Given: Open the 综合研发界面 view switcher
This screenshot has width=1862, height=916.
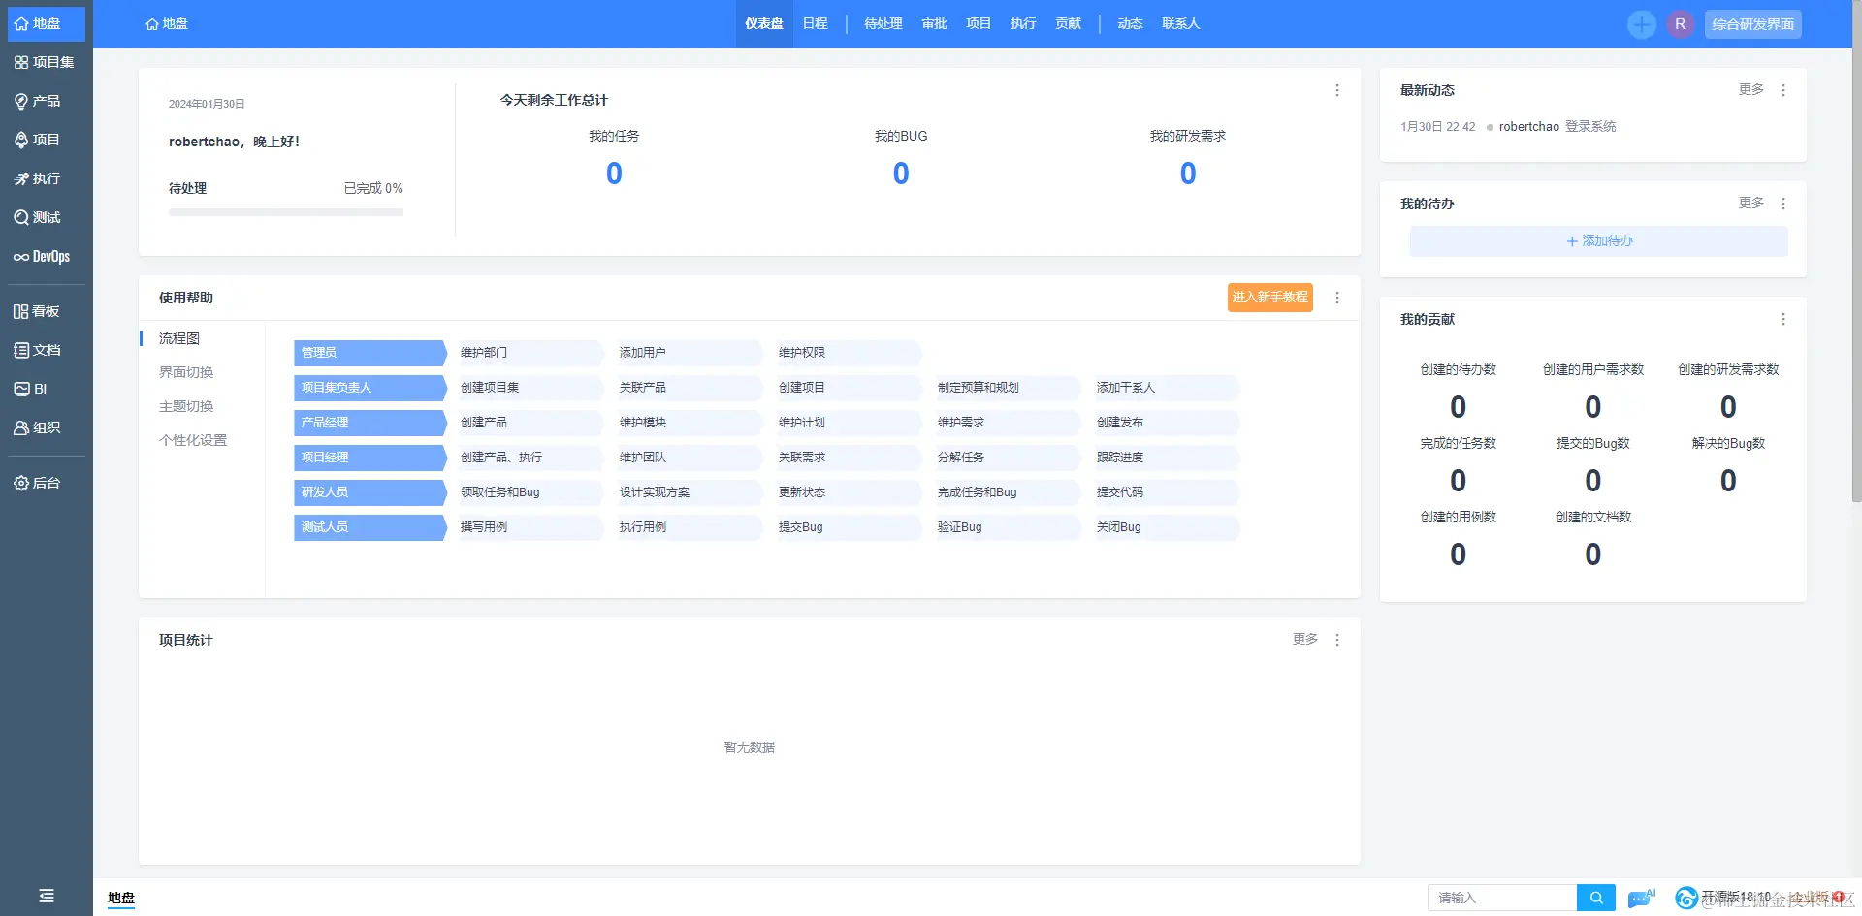Looking at the screenshot, I should click(x=1752, y=24).
